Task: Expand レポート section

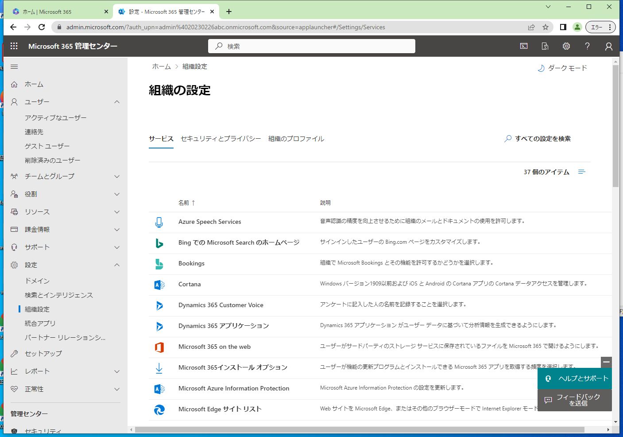Action: (117, 371)
